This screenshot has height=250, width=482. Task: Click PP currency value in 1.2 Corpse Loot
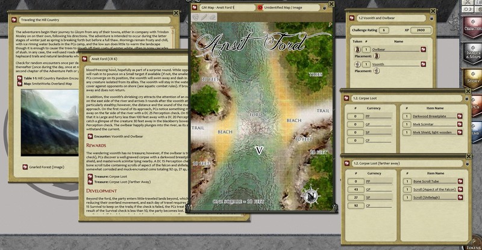pos(355,116)
